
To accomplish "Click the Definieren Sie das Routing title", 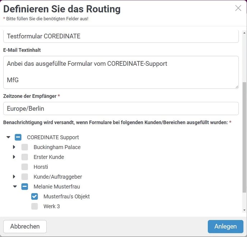I will pyautogui.click(x=62, y=9).
